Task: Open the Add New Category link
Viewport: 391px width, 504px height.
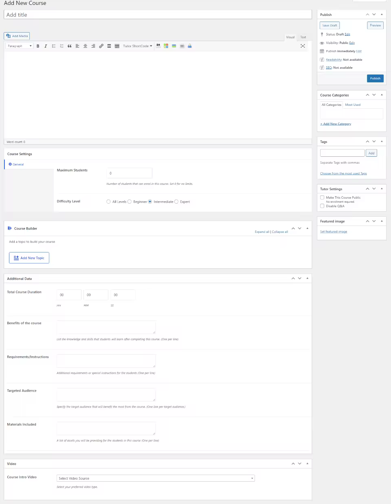Action: coord(336,124)
